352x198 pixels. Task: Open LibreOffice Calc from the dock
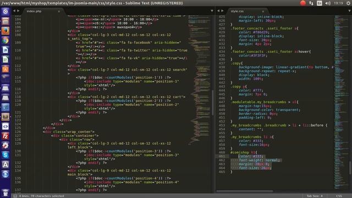5,59
